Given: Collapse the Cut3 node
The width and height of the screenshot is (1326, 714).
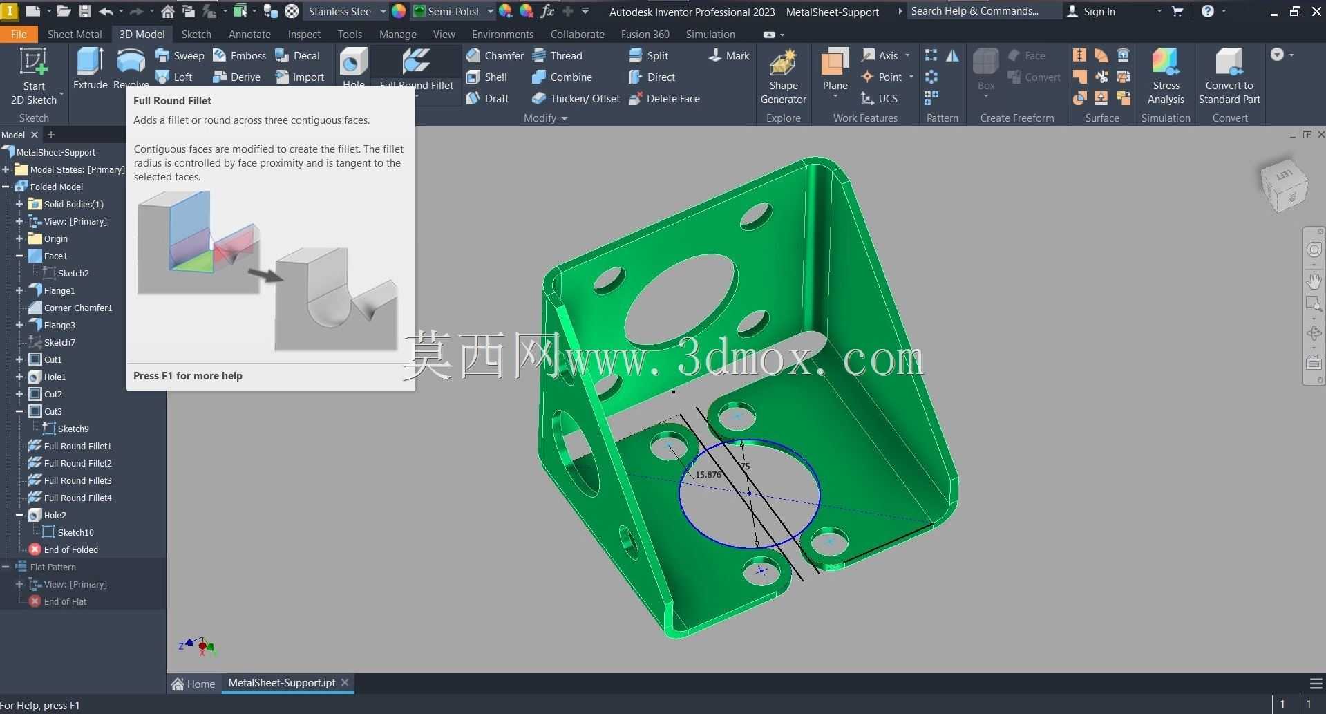Looking at the screenshot, I should [19, 411].
